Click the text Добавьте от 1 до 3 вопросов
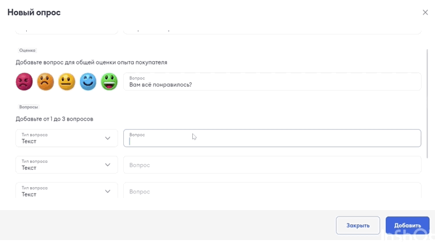 coord(54,119)
